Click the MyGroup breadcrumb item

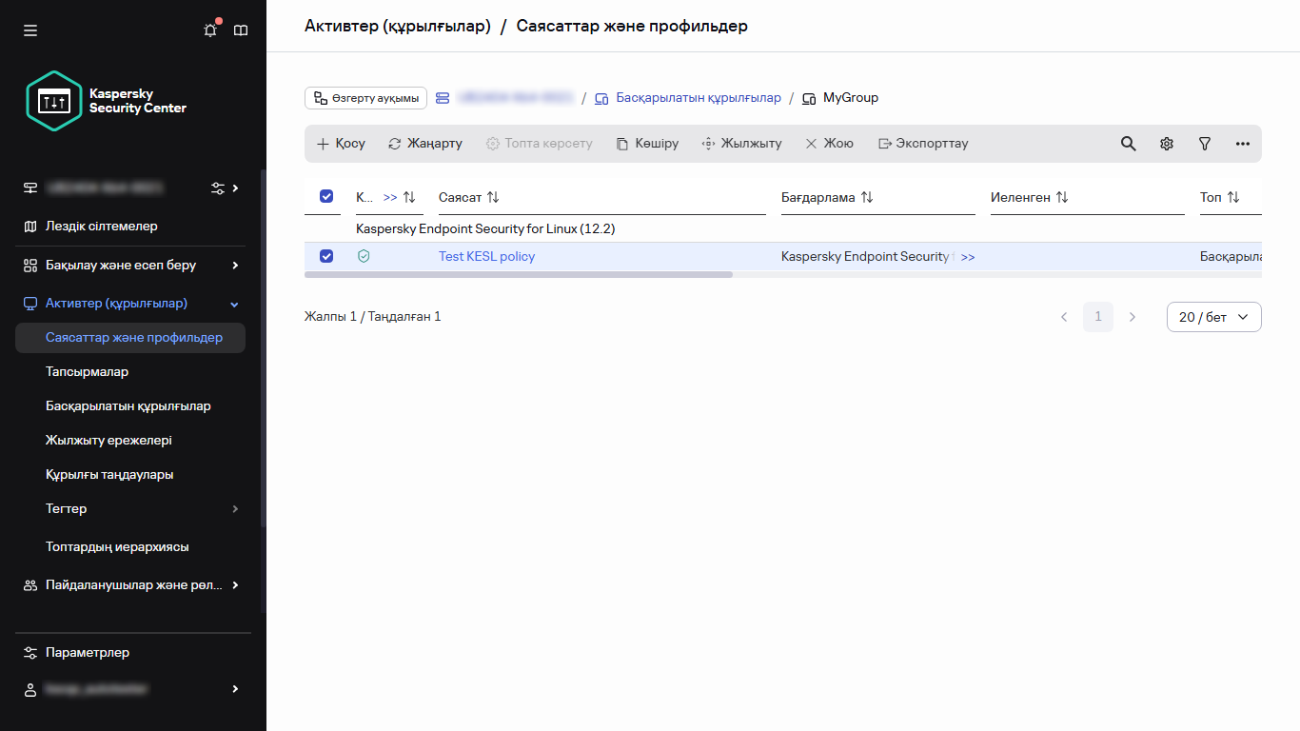pyautogui.click(x=851, y=98)
